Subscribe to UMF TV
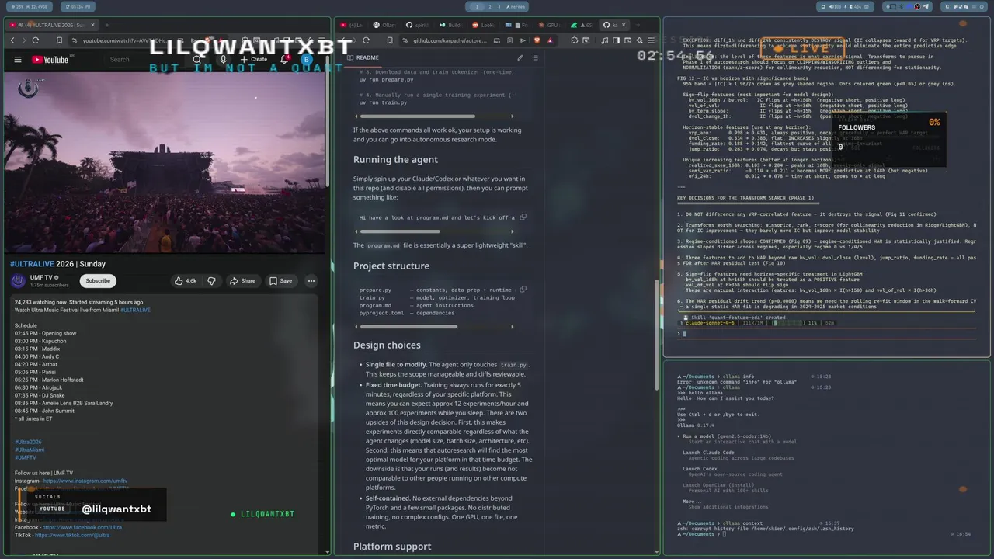The width and height of the screenshot is (994, 559). pos(98,280)
